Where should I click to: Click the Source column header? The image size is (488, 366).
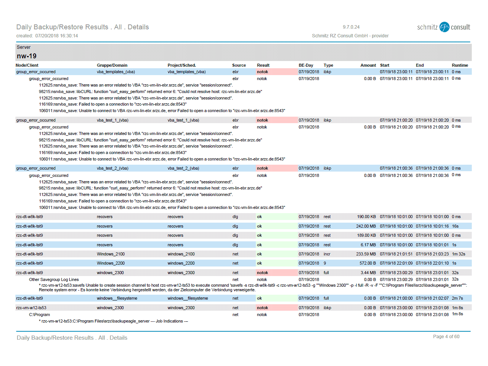tap(239, 65)
